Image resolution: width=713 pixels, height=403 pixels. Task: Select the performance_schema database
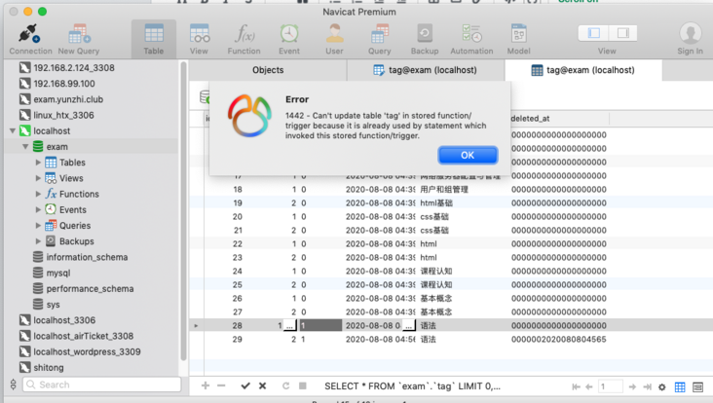click(x=91, y=289)
